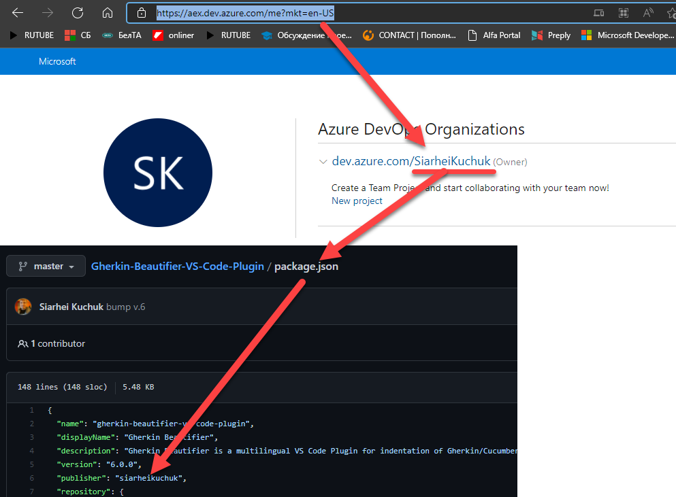The image size is (676, 497).
Task: Click the padlock site info icon
Action: coord(142,13)
